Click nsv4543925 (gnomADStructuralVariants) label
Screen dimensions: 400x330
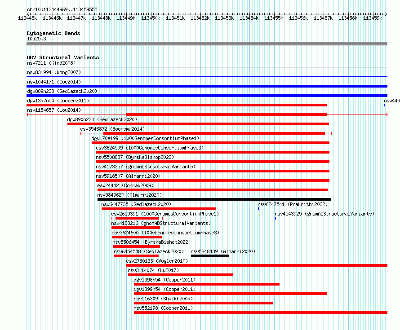pyautogui.click(x=324, y=214)
